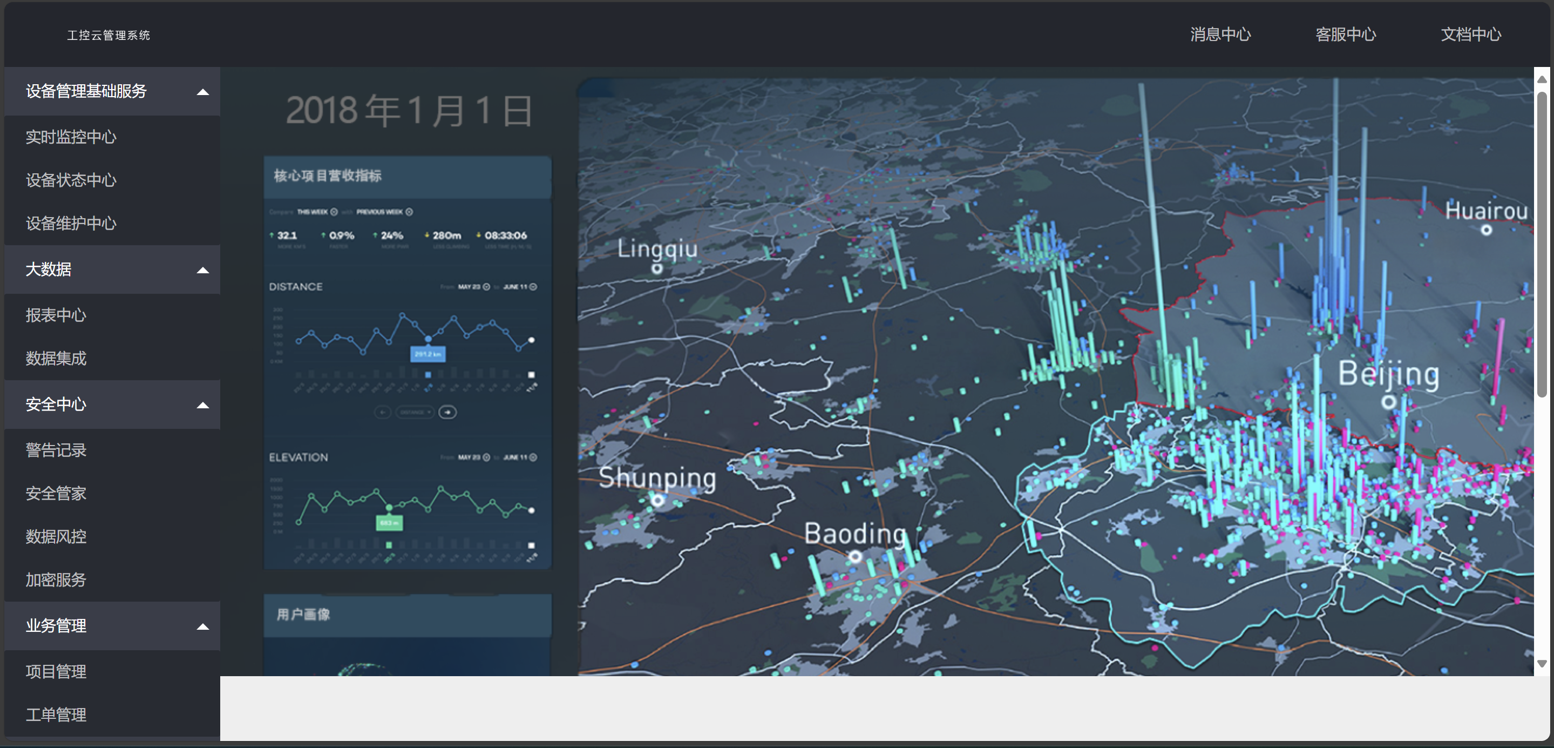This screenshot has height=748, width=1554.
Task: Click MAY 23 date picker icon in Distance chart
Action: coord(486,287)
